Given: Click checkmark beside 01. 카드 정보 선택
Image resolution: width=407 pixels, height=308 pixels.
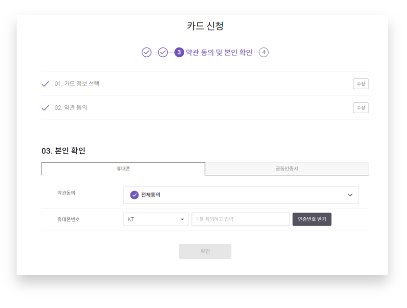Looking at the screenshot, I should pyautogui.click(x=45, y=84).
